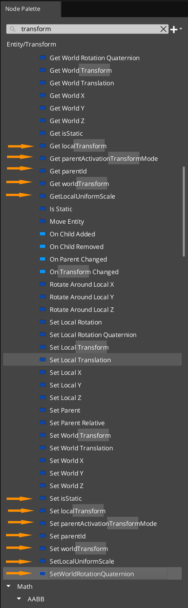The image size is (188, 608).
Task: Select Rotate Around Local Y node
Action: pos(82,297)
